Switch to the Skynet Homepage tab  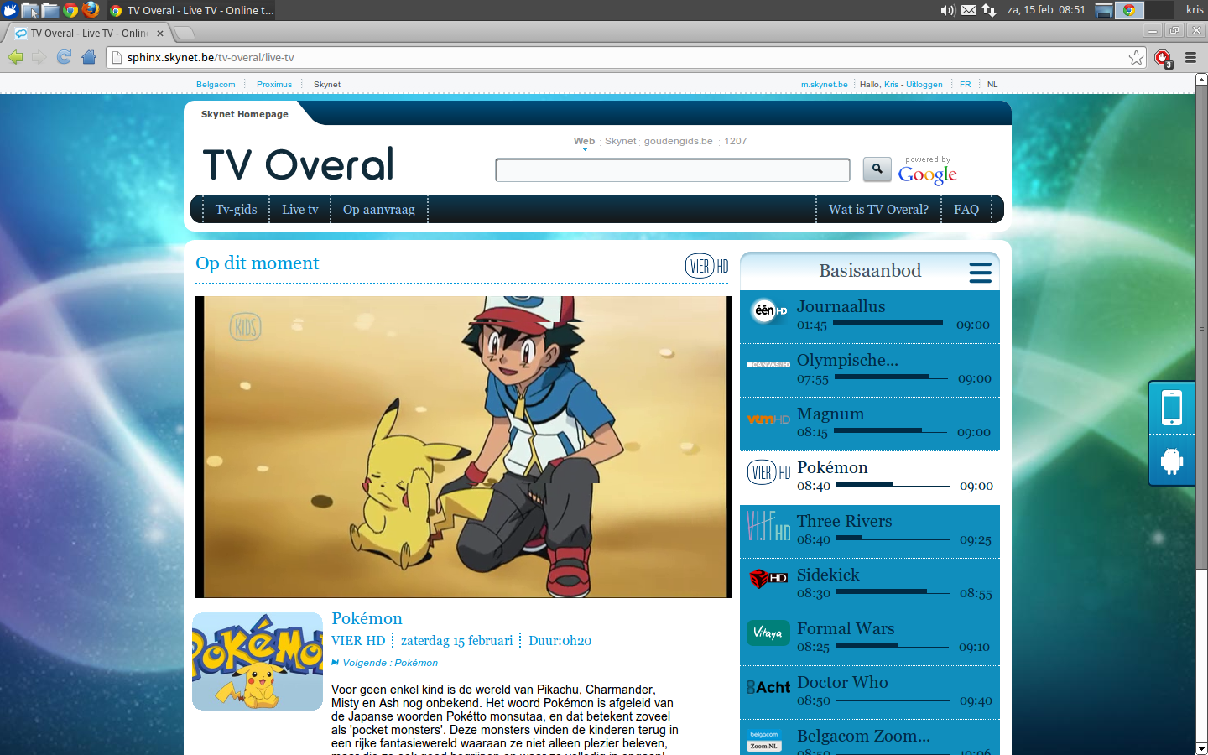244,114
